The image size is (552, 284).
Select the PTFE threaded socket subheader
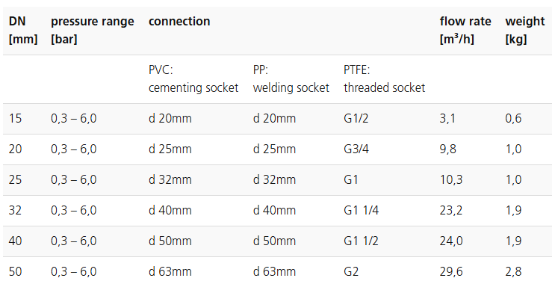(x=384, y=79)
